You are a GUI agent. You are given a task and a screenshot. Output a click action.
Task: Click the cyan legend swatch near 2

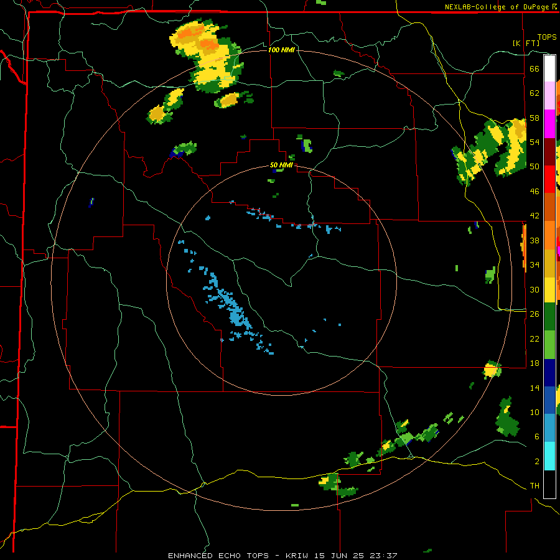(x=549, y=456)
